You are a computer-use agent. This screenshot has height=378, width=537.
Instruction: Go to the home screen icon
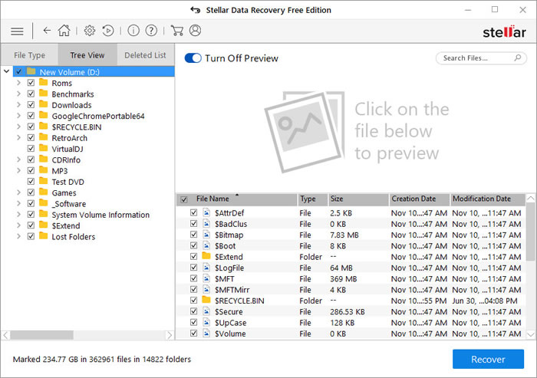(64, 31)
